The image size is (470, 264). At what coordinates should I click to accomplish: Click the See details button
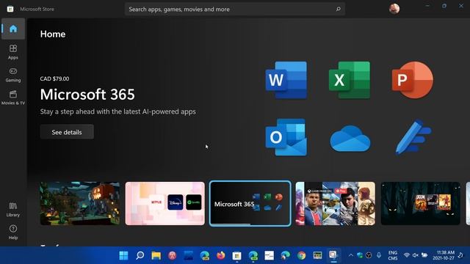67,132
